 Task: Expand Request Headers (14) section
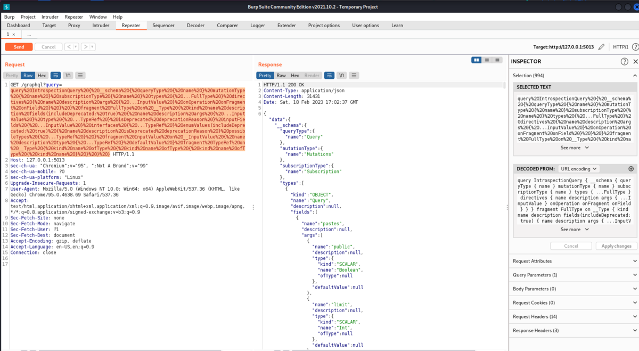pos(574,316)
